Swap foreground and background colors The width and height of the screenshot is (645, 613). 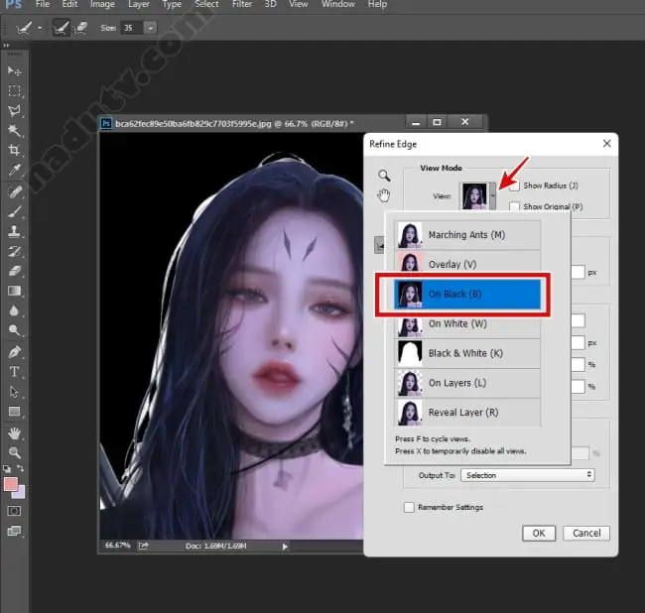(x=20, y=468)
